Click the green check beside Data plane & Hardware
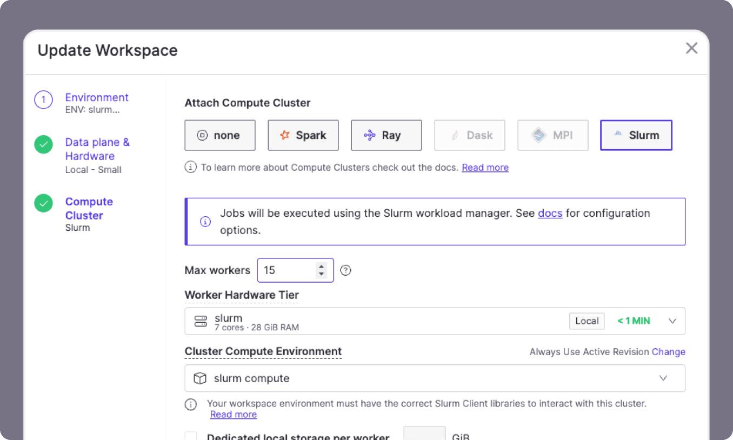The image size is (733, 440). (43, 144)
